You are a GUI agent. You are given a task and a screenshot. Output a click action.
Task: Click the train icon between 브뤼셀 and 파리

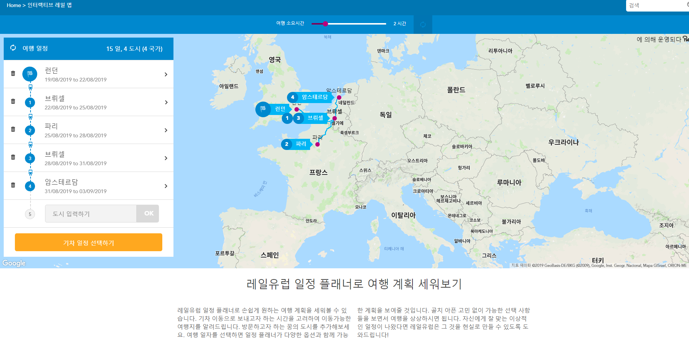point(31,116)
